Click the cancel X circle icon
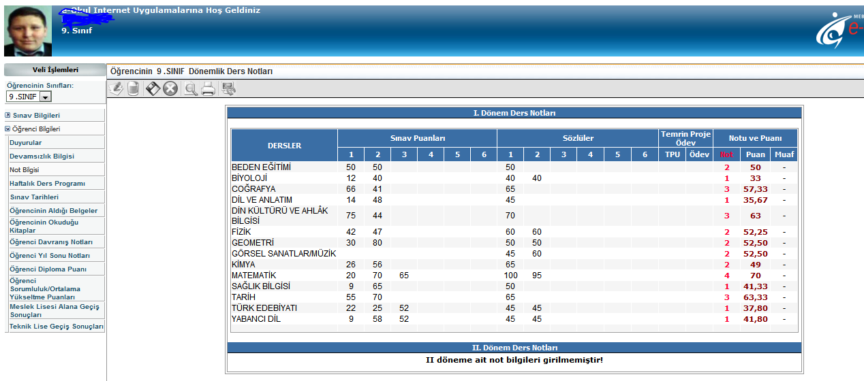The image size is (864, 381). tap(170, 88)
